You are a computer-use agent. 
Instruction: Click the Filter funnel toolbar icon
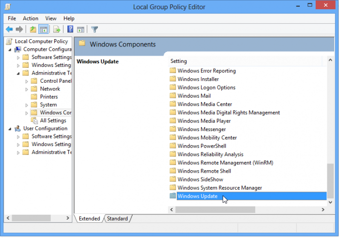click(94, 29)
